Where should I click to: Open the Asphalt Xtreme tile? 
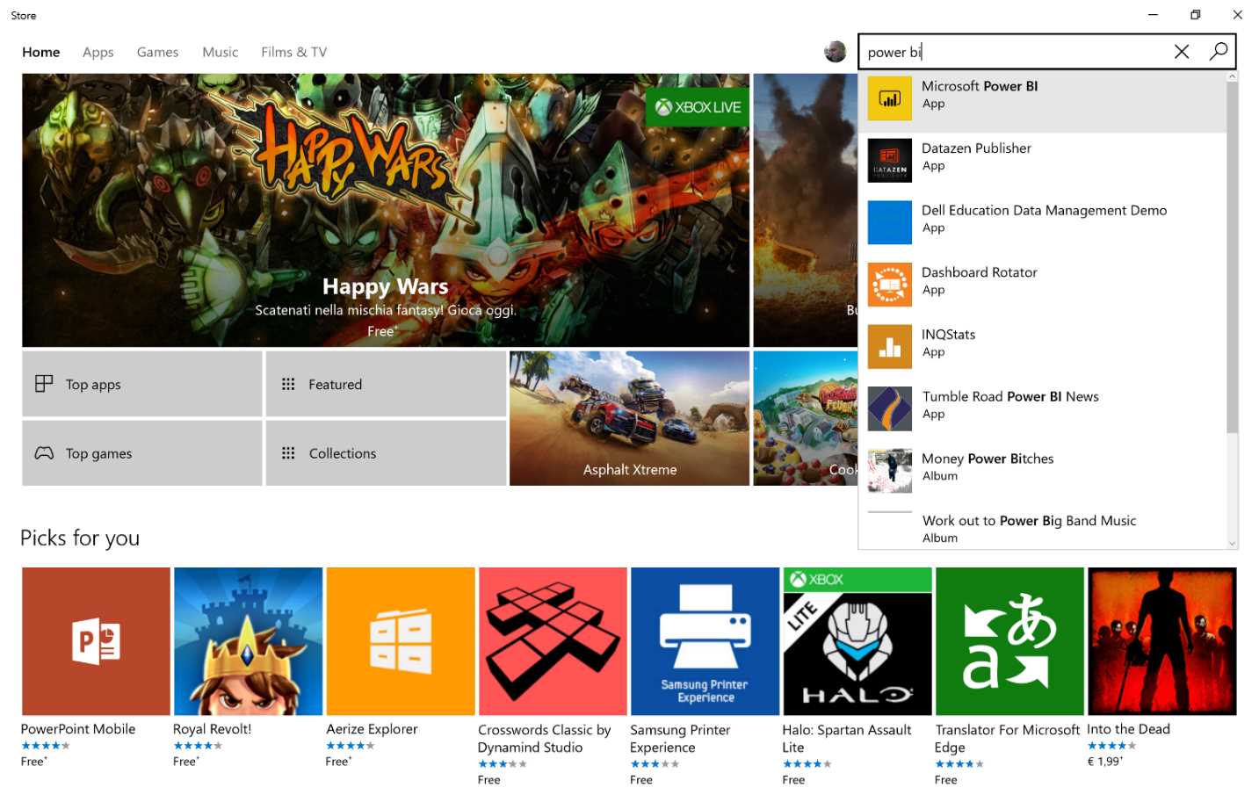pyautogui.click(x=629, y=418)
